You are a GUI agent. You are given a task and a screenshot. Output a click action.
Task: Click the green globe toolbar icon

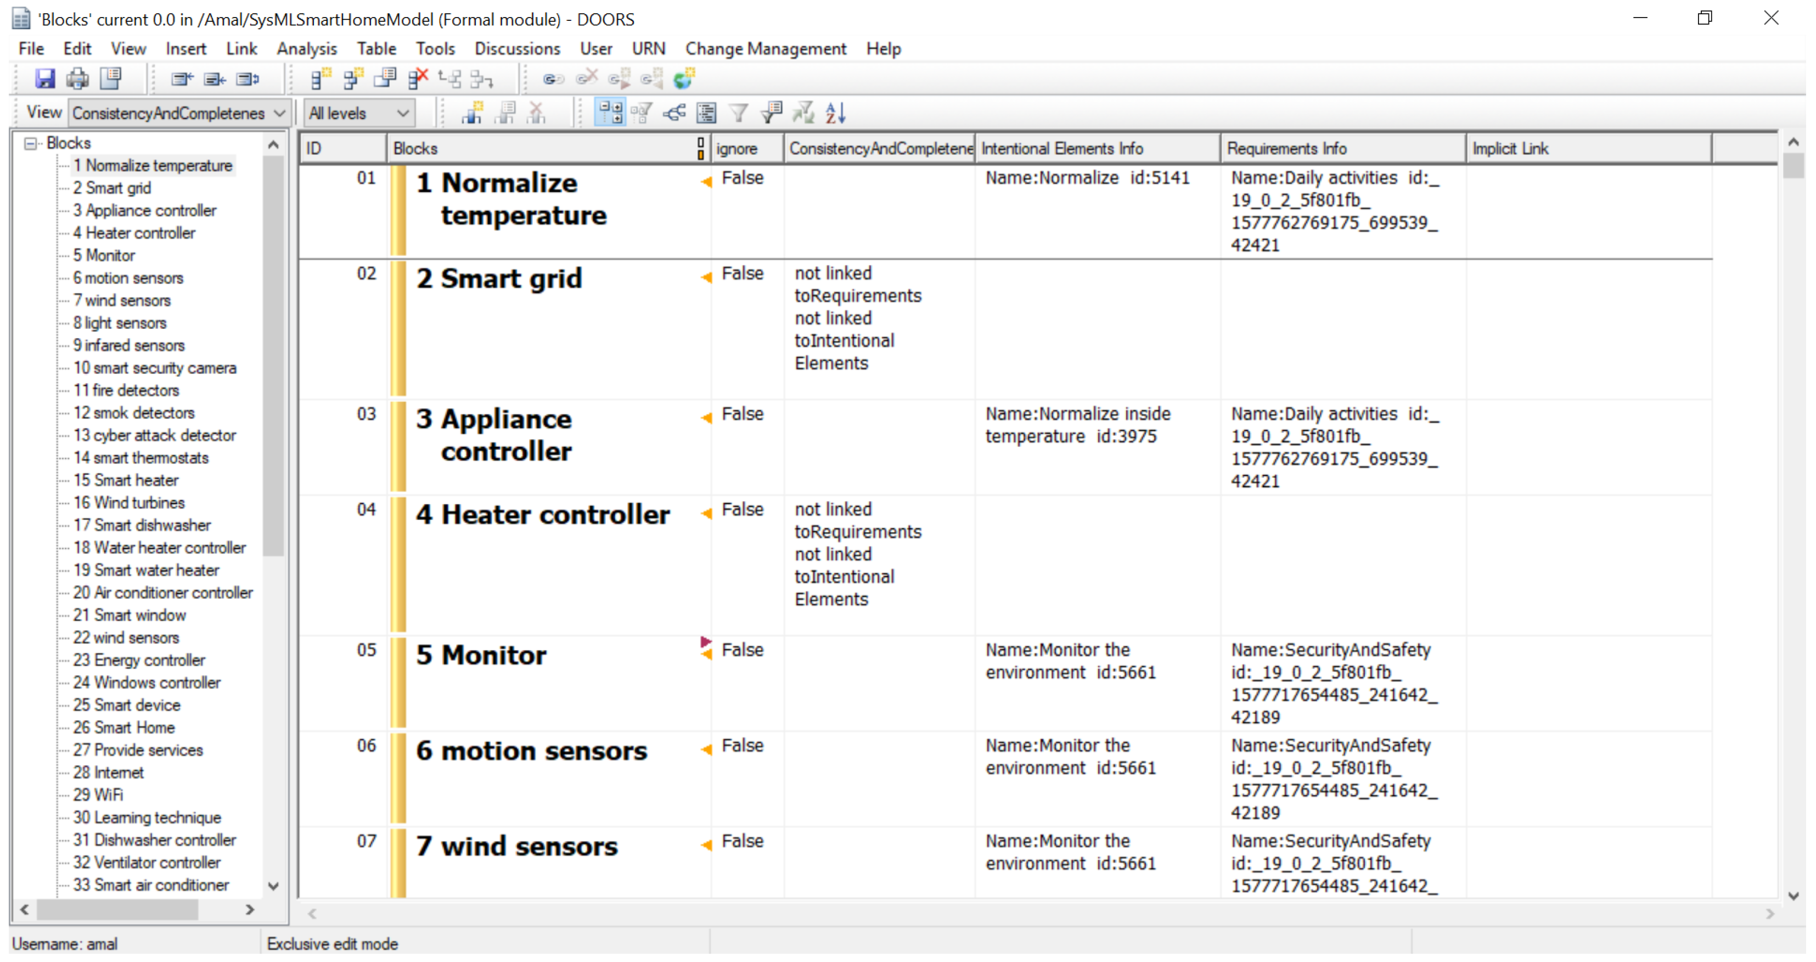coord(683,79)
